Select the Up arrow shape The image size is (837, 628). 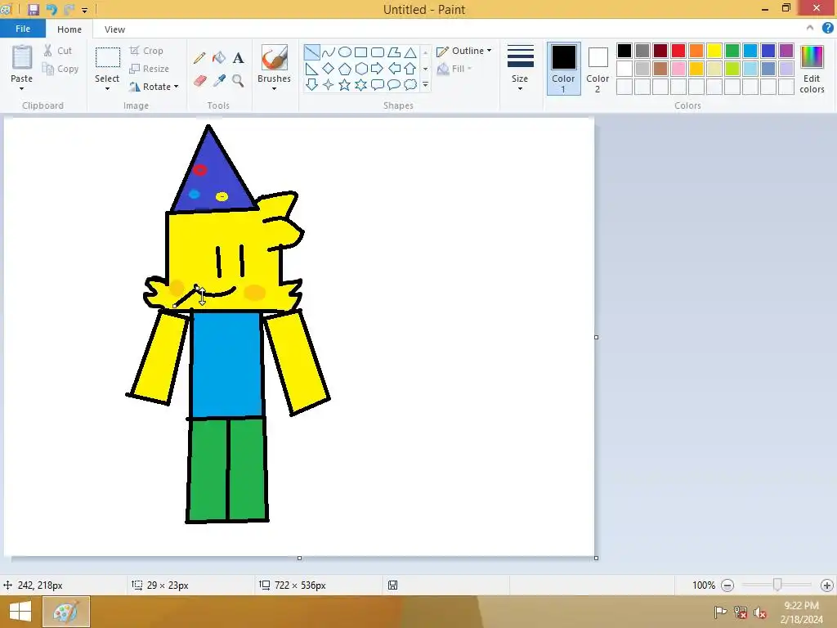point(410,69)
